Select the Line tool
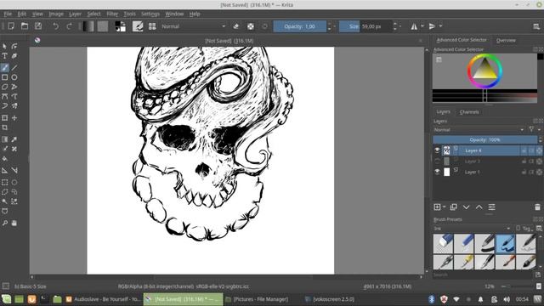The width and height of the screenshot is (544, 306). (x=14, y=68)
